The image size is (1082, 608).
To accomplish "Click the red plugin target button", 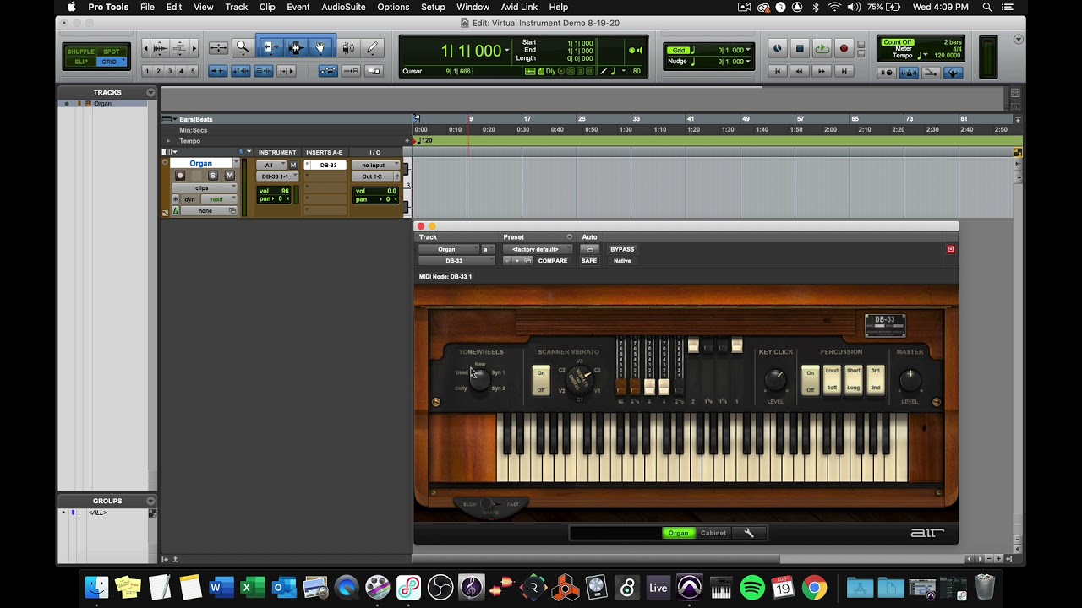I will [951, 249].
